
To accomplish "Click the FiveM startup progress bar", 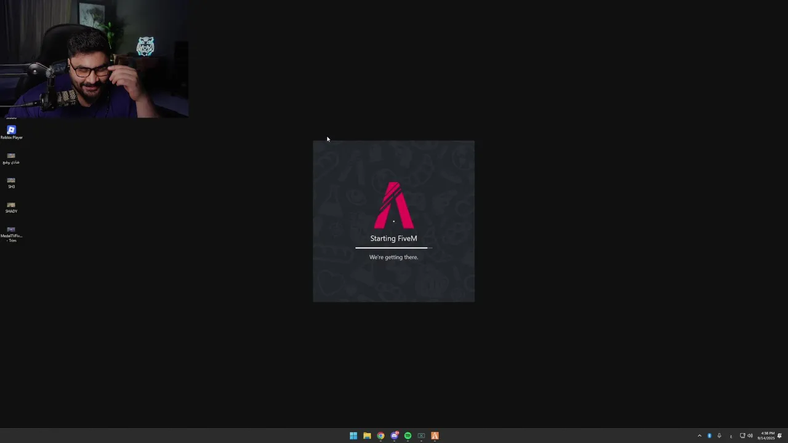I will click(393, 248).
